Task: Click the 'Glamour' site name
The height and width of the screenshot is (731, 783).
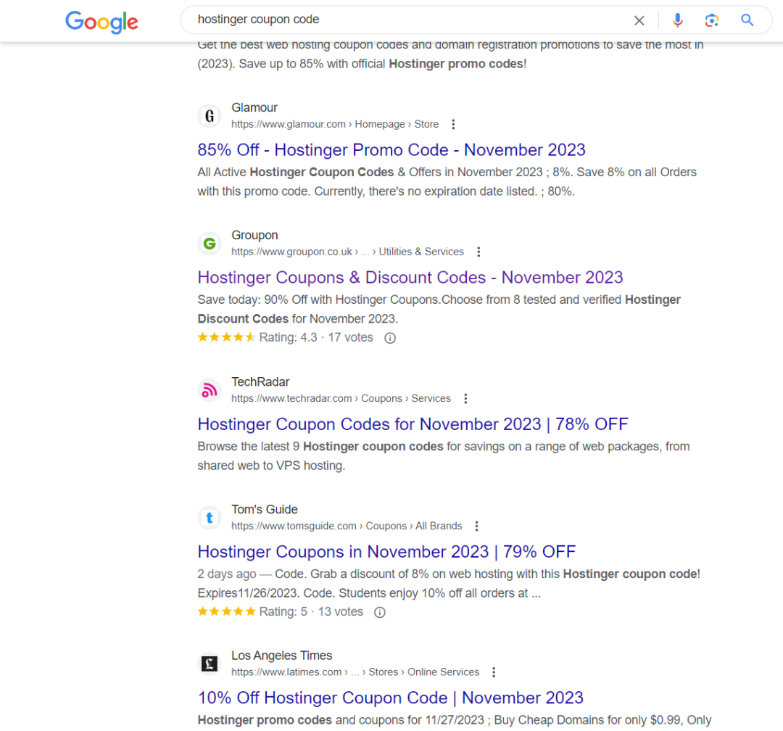Action: coord(254,108)
